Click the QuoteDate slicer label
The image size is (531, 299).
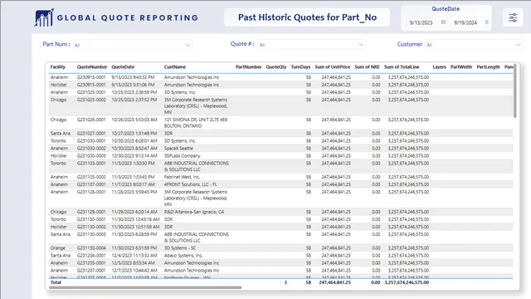point(446,9)
